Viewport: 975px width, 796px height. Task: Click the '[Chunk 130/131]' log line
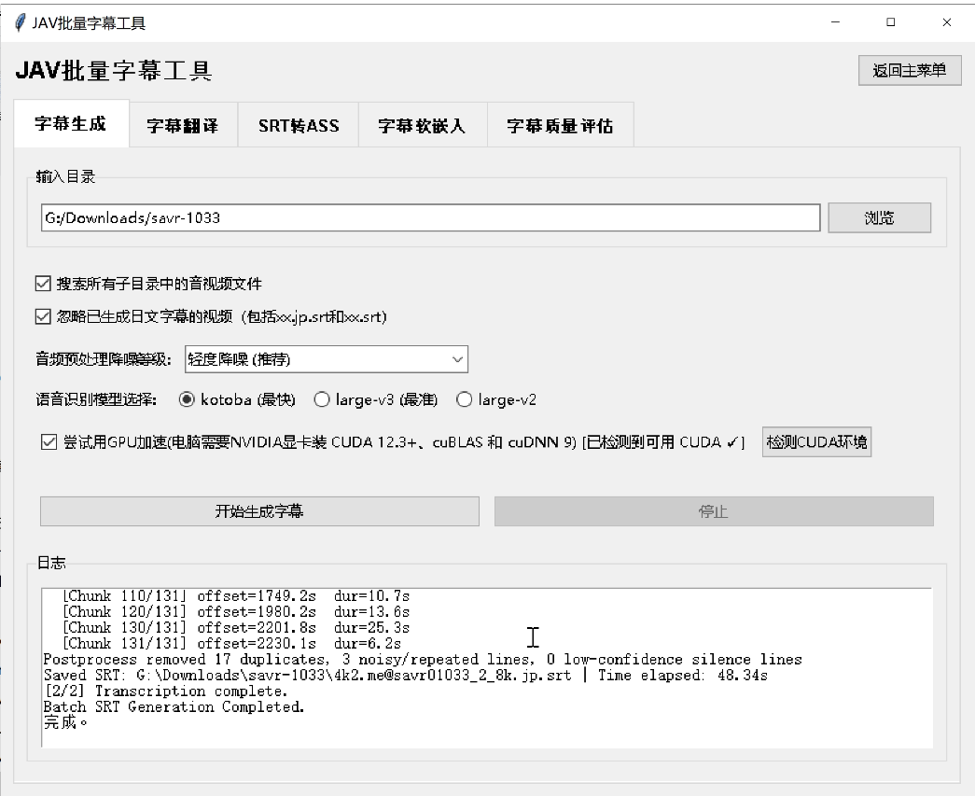coord(236,627)
